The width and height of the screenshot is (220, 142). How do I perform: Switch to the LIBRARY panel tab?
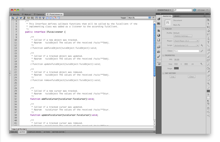point(176,16)
